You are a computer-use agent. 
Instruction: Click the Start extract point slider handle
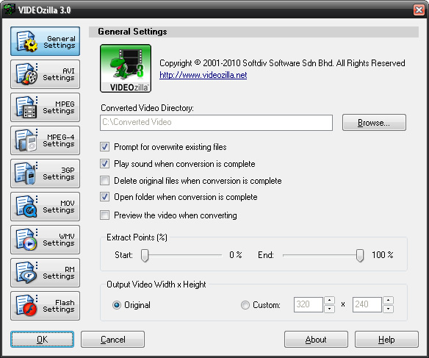click(145, 255)
